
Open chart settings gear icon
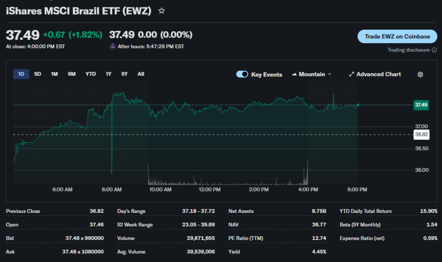tap(420, 75)
